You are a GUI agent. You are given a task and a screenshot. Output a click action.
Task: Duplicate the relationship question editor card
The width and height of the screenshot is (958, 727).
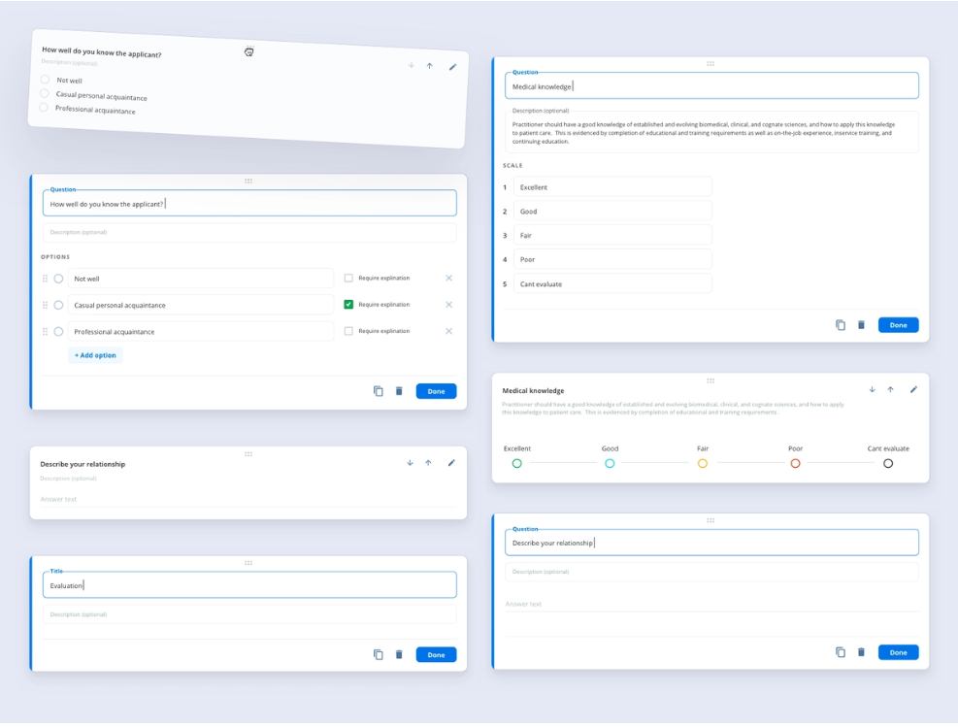[x=841, y=652]
